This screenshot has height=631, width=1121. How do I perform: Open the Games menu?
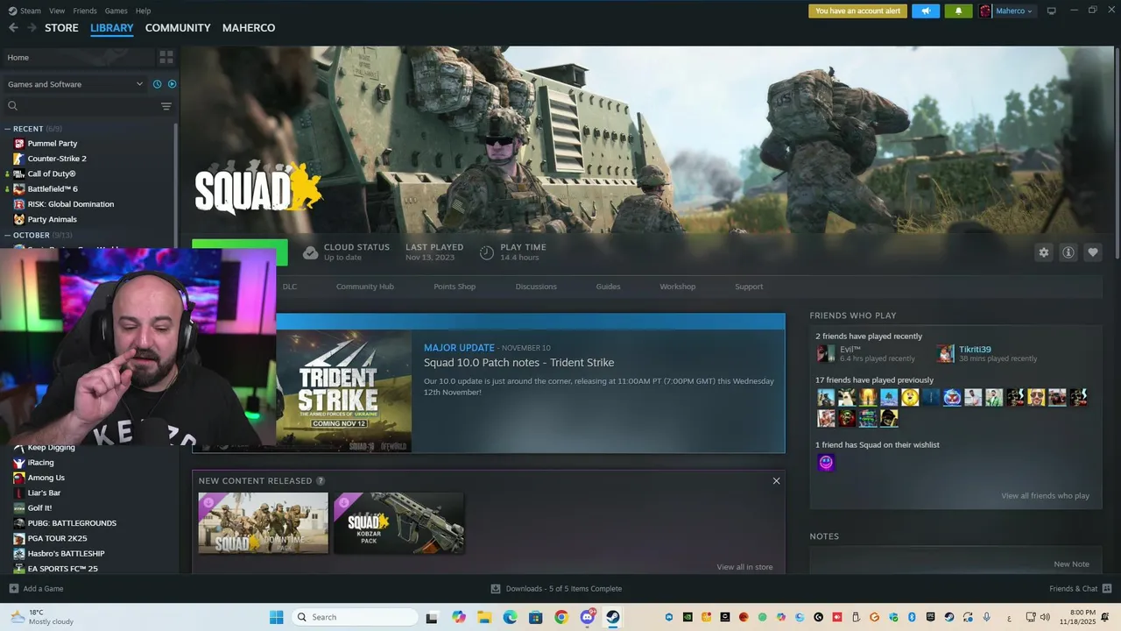pyautogui.click(x=116, y=11)
